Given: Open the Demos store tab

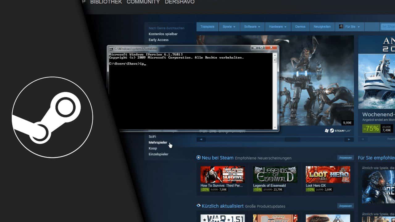Looking at the screenshot, I should (300, 27).
